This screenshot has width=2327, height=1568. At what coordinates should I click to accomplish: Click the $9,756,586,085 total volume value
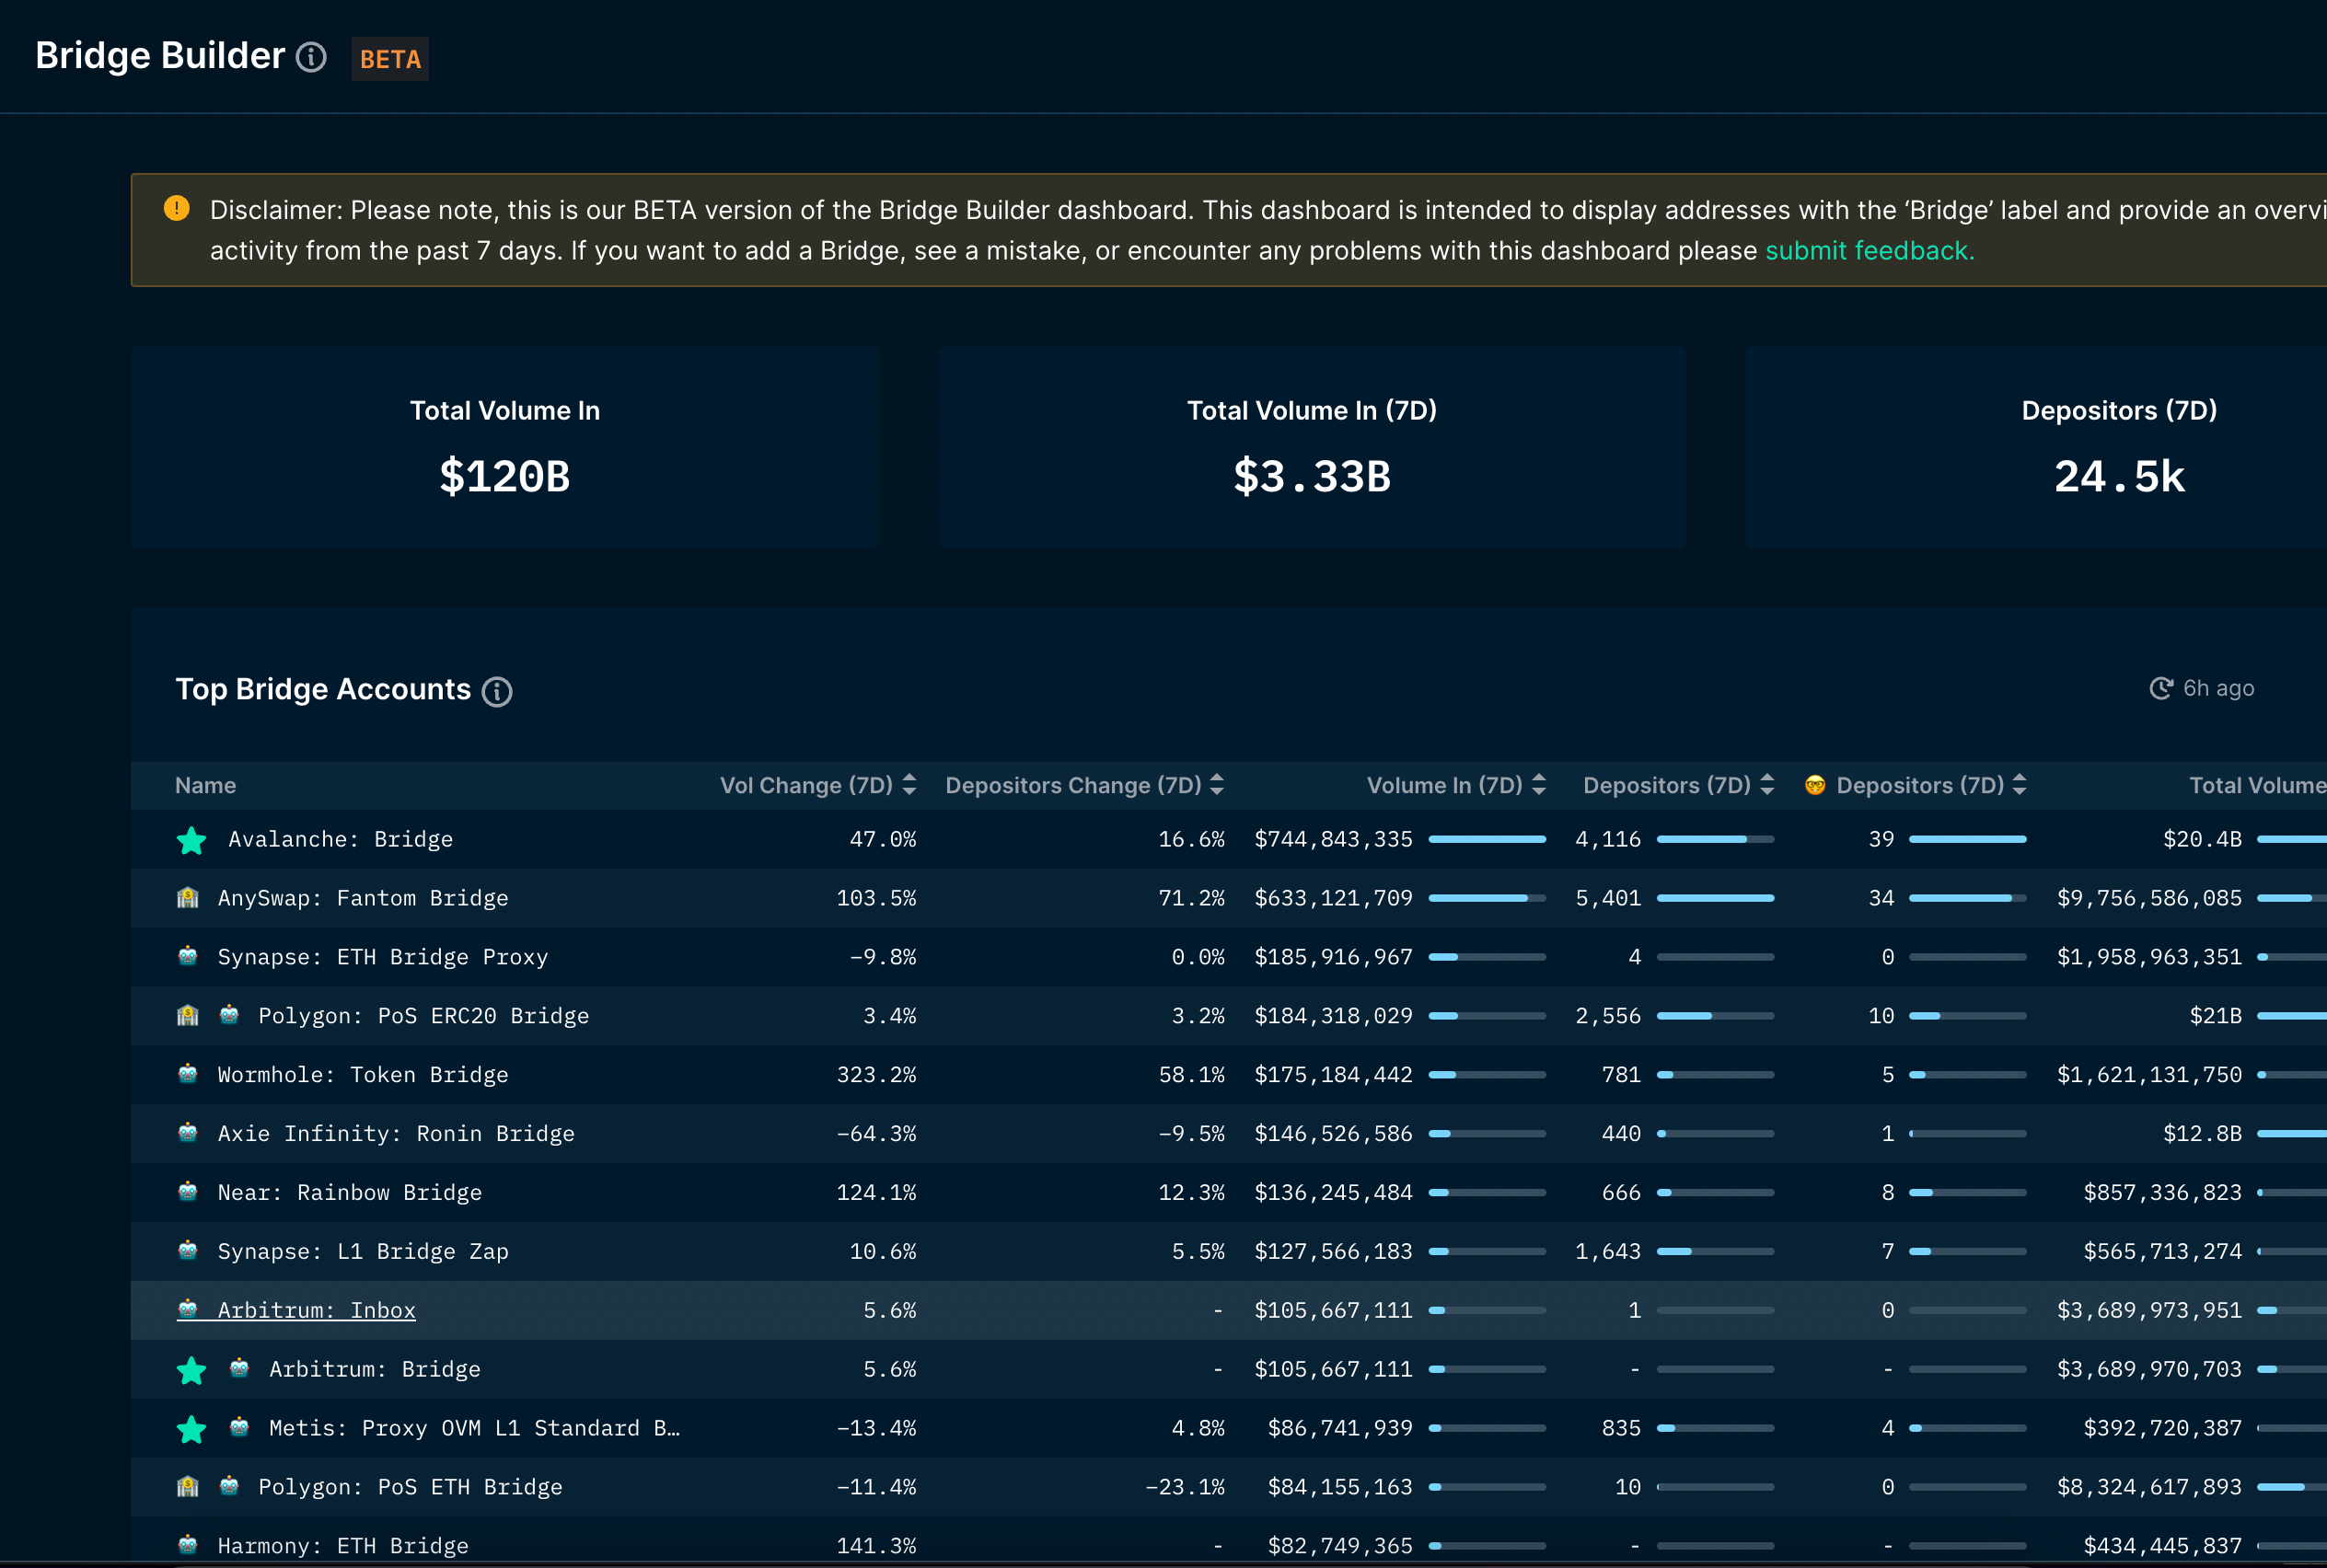point(2149,898)
